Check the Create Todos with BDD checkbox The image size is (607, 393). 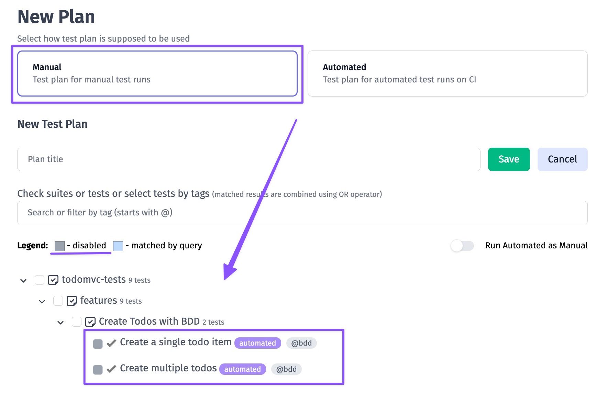coord(77,322)
